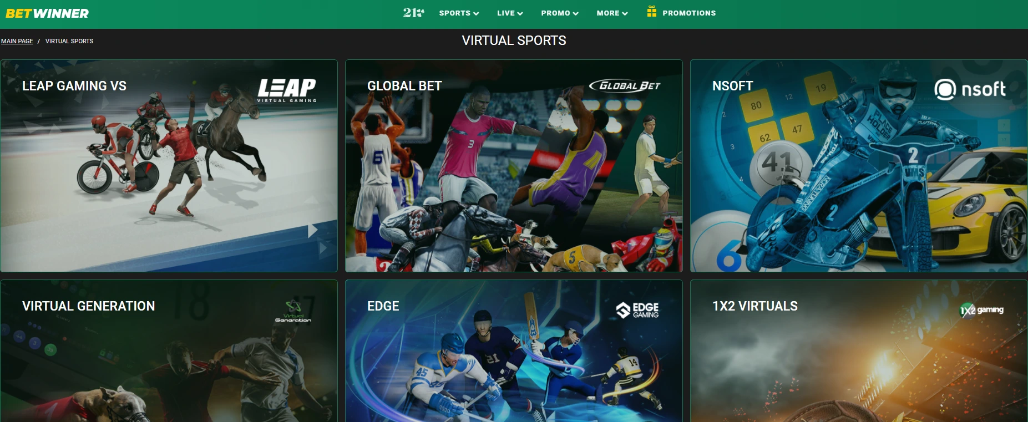Open 1X2 Virtuals card

tap(859, 351)
